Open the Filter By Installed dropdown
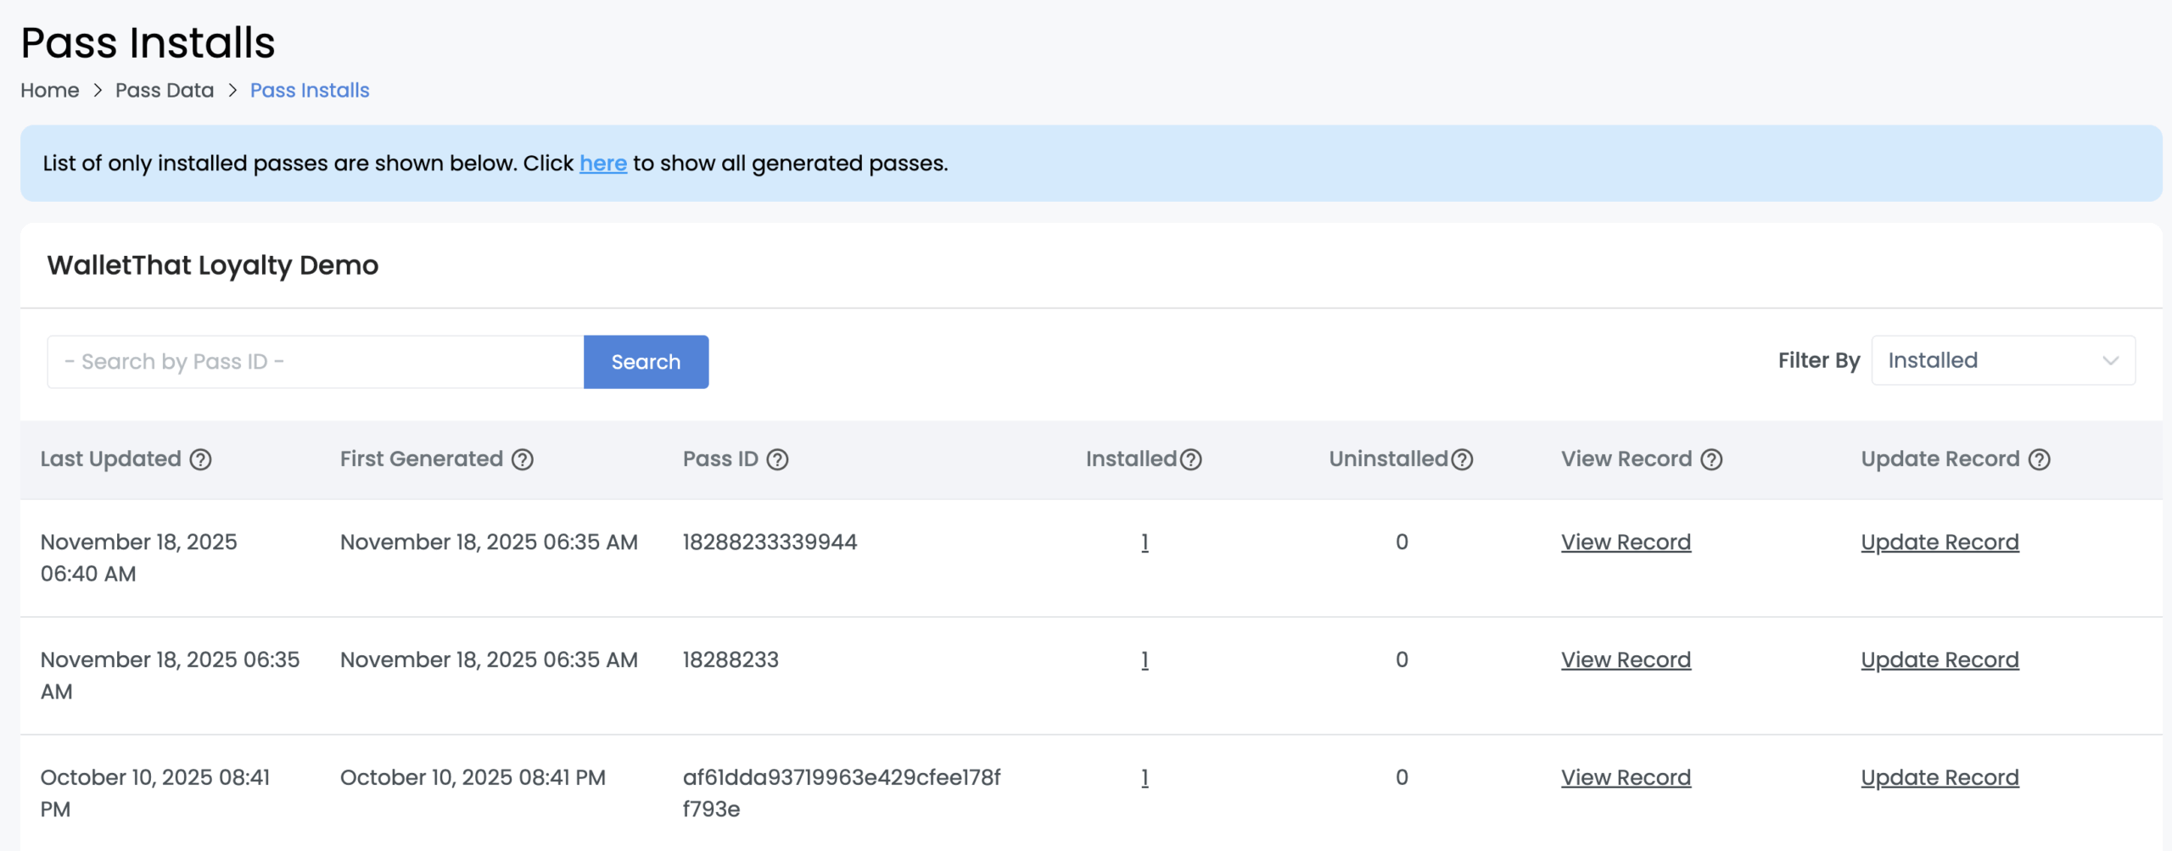This screenshot has width=2172, height=851. (x=2002, y=361)
